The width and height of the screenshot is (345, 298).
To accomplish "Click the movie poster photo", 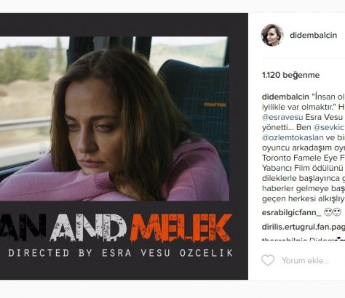I will (114, 118).
